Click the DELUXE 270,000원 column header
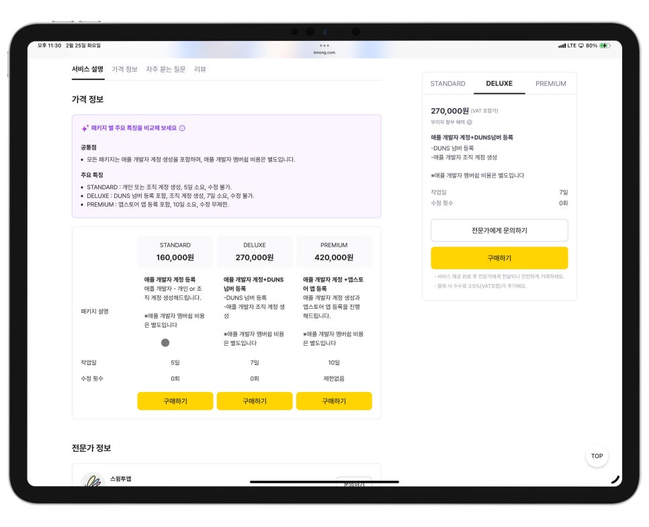 [x=255, y=252]
